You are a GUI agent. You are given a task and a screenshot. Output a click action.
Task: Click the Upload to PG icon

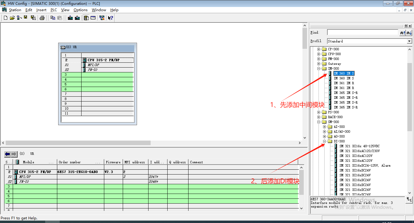[x=77, y=18]
